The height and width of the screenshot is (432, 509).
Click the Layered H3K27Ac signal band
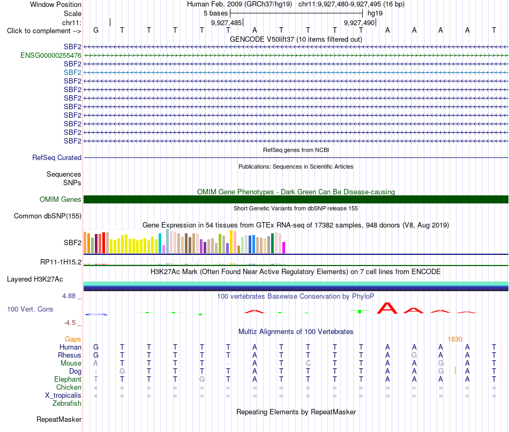pos(296,286)
